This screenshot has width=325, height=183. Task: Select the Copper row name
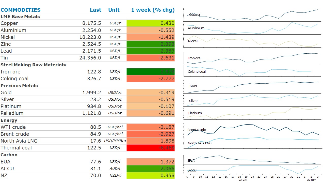9,23
